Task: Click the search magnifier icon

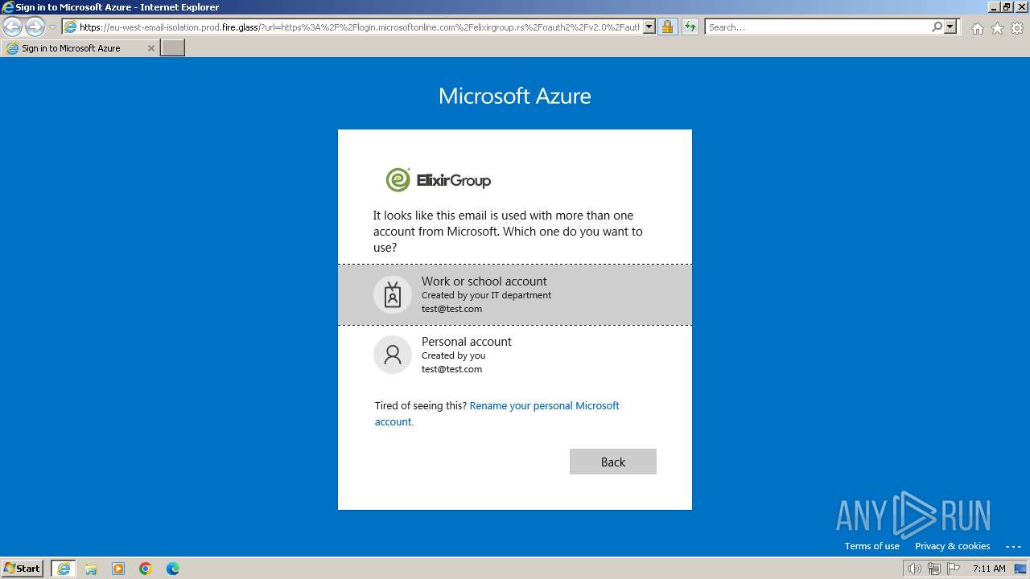Action: (x=937, y=27)
